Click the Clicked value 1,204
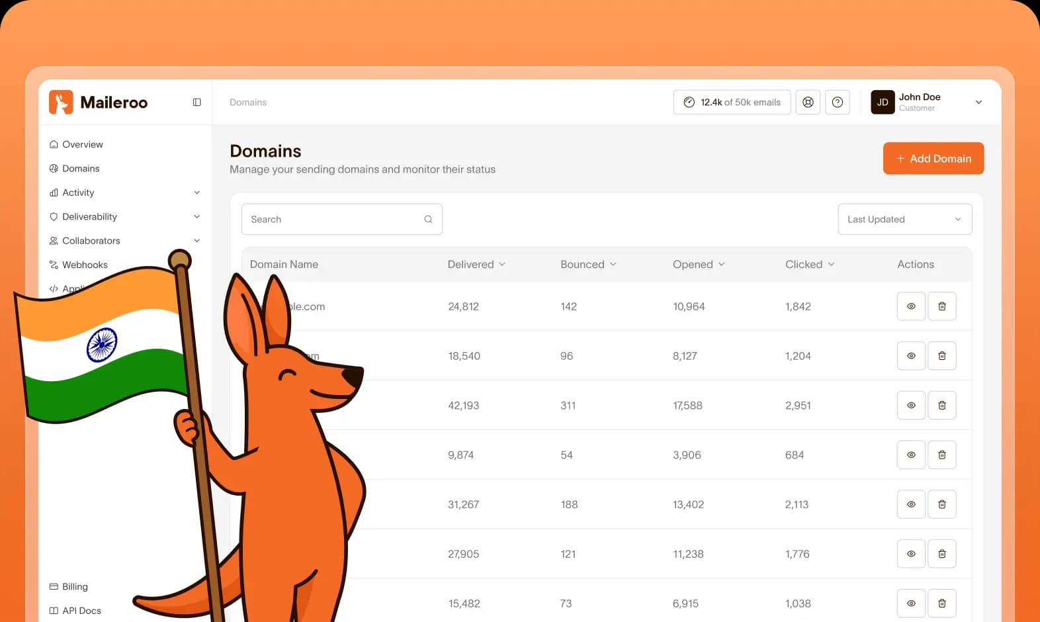 [x=798, y=356]
